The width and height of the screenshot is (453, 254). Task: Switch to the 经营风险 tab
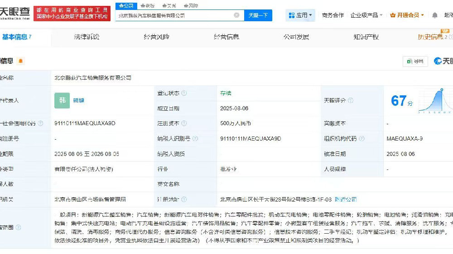157,37
